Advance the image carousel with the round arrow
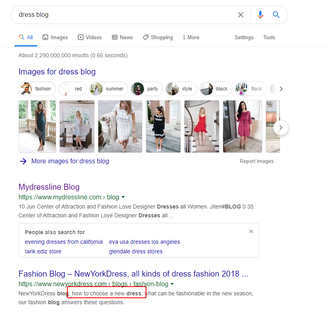Image resolution: width=325 pixels, height=313 pixels. (281, 128)
